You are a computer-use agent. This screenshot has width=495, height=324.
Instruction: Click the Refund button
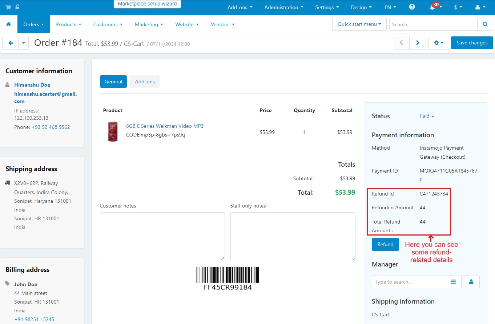click(385, 244)
